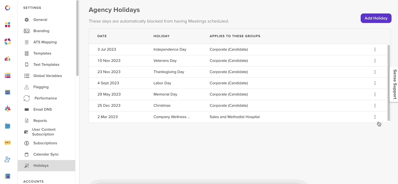Open options menu for Memorial Day row
Screen dimensions: 398x184
pos(375,94)
